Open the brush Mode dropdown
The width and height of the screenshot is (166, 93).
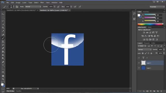click(33, 7)
